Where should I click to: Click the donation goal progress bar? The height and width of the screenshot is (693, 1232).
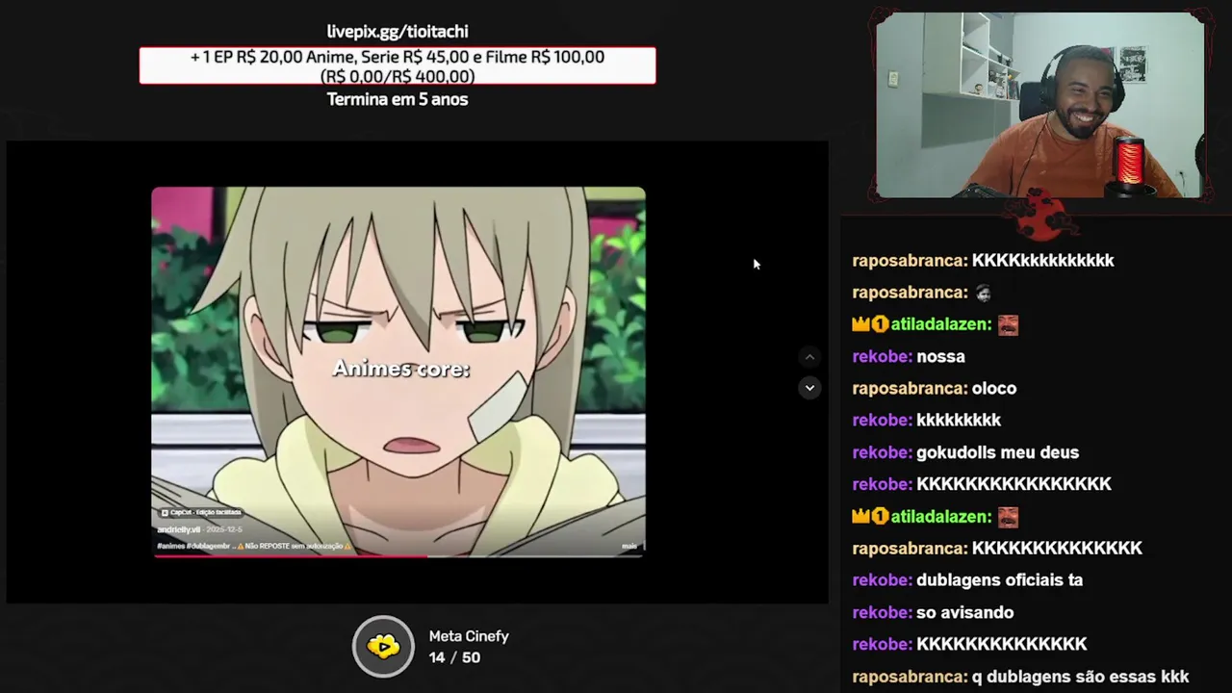click(x=398, y=65)
